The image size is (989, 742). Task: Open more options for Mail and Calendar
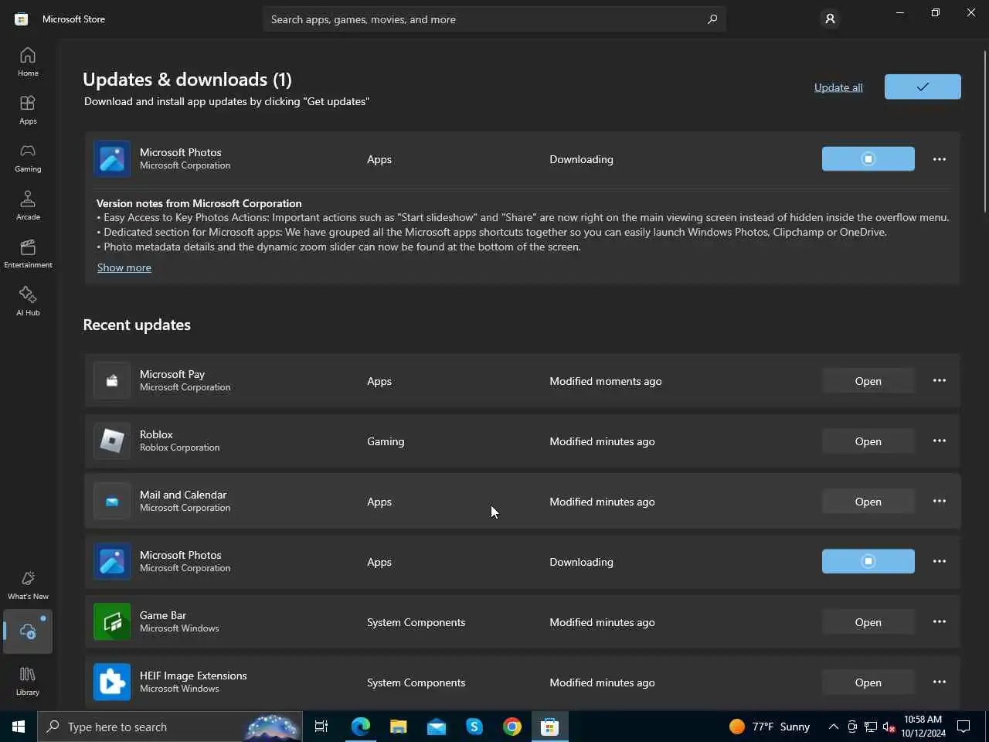(940, 502)
